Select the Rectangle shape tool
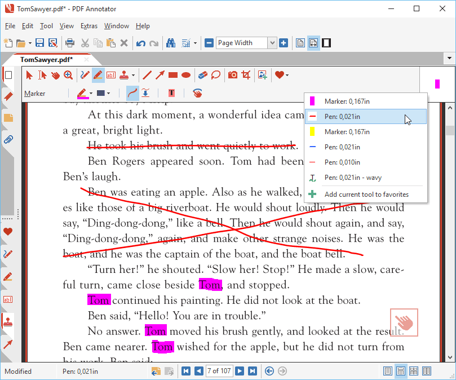456x380 pixels. click(173, 76)
